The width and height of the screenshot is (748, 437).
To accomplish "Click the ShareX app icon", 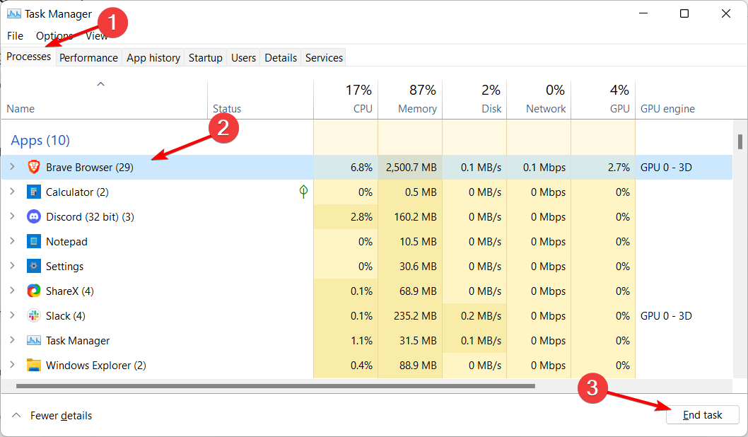I will coord(33,291).
